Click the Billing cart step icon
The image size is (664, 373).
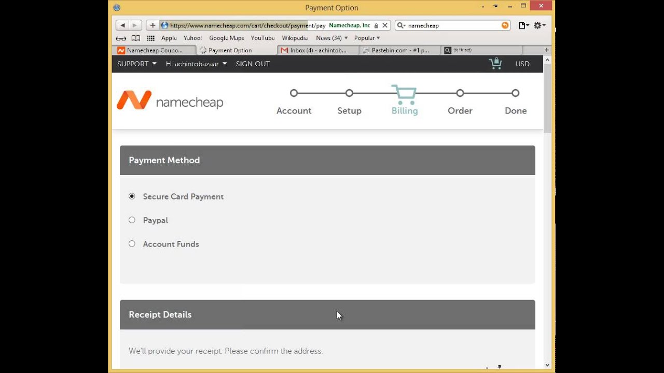[404, 95]
